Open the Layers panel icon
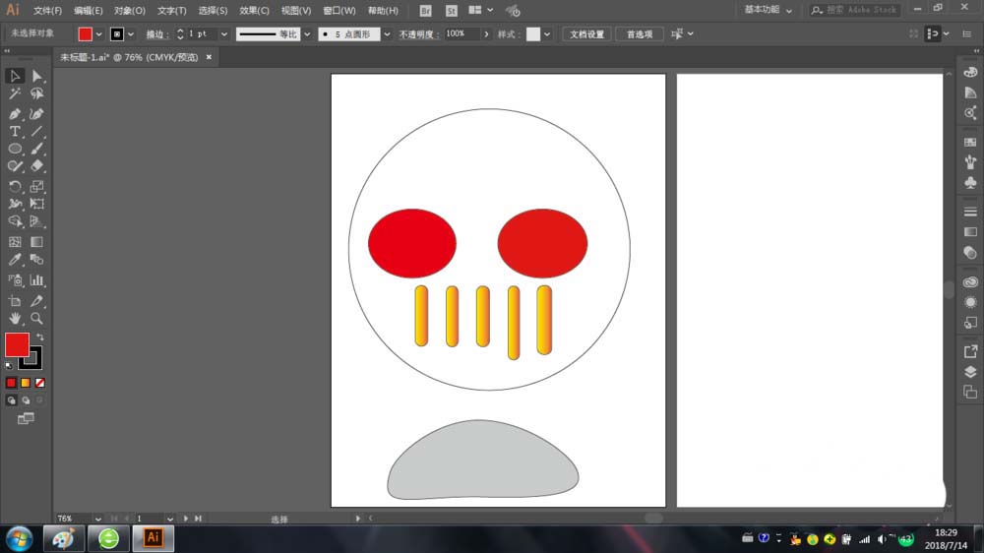The height and width of the screenshot is (553, 984). tap(970, 372)
